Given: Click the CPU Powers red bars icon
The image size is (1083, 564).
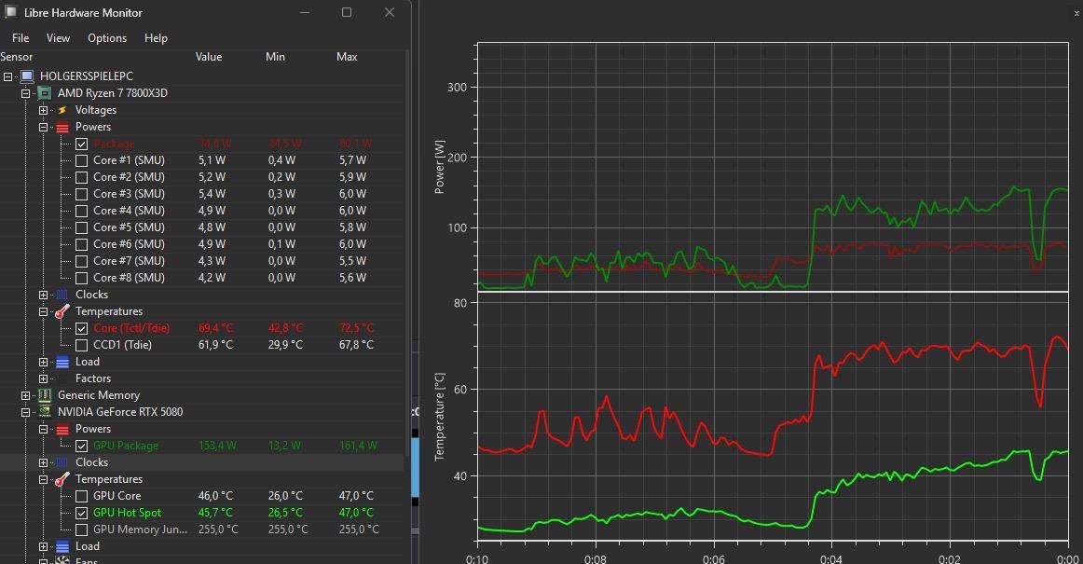Looking at the screenshot, I should [62, 127].
